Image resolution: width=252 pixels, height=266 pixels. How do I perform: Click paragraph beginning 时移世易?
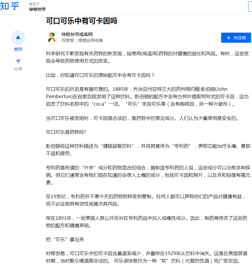147,257
